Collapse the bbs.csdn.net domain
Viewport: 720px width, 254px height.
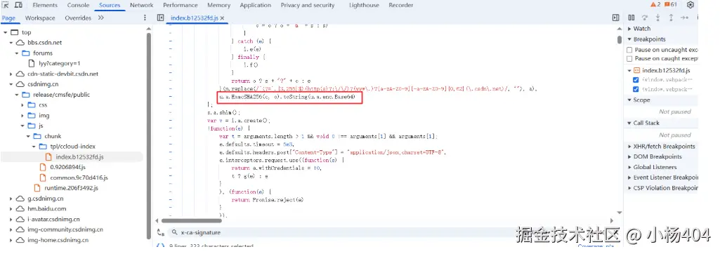click(11, 43)
